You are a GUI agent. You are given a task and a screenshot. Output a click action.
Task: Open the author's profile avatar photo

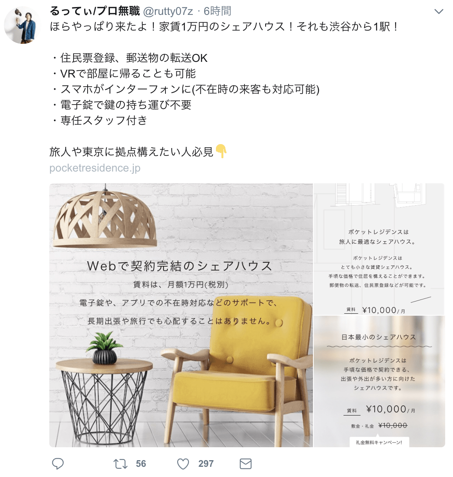pyautogui.click(x=22, y=25)
